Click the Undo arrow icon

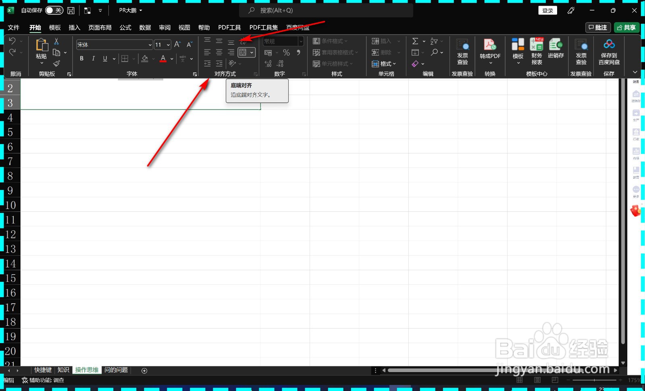tap(12, 41)
